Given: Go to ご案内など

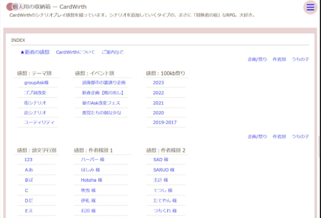Looking at the screenshot, I should [112, 52].
